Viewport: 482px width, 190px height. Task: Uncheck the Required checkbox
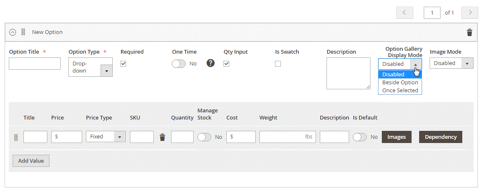pyautogui.click(x=123, y=64)
